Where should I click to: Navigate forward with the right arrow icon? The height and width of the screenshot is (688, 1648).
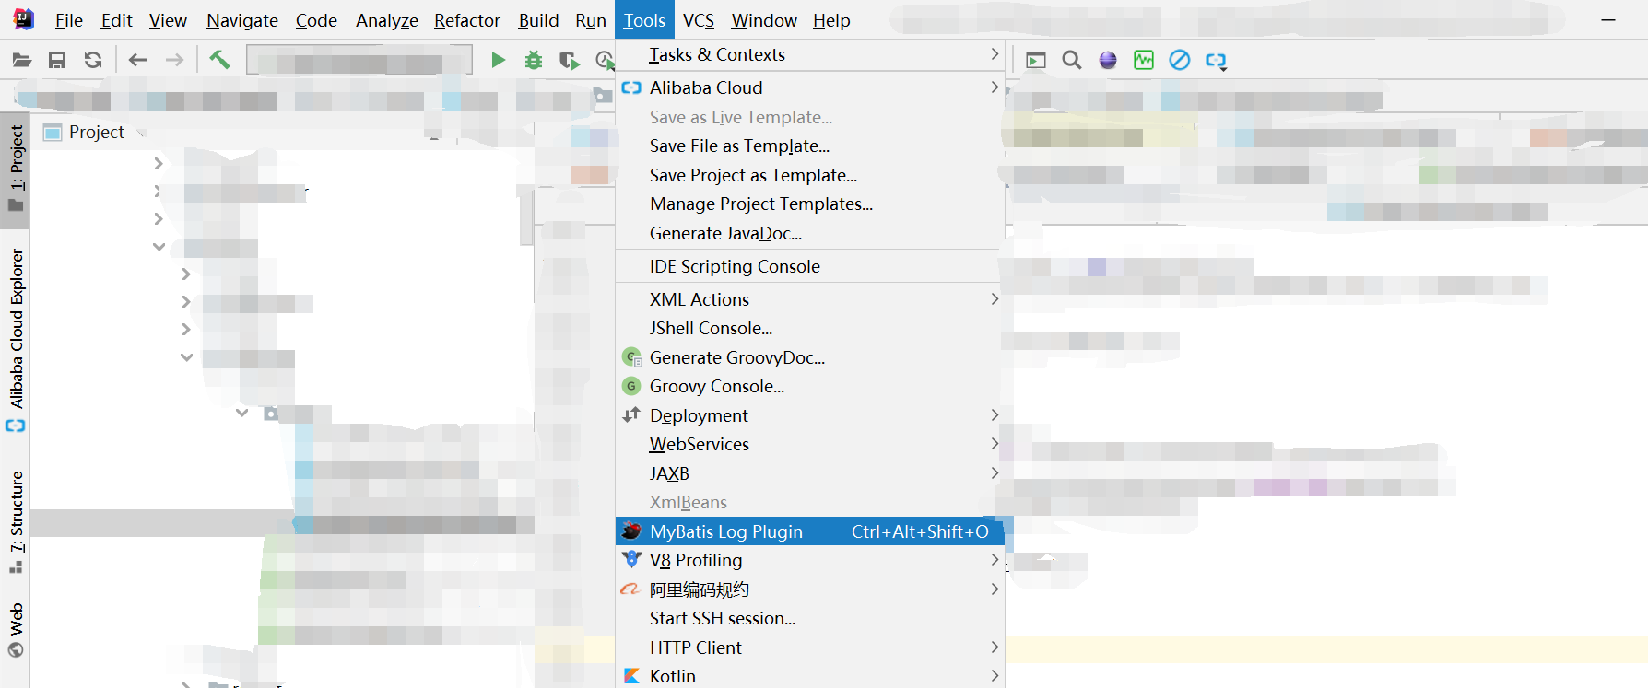coord(174,60)
